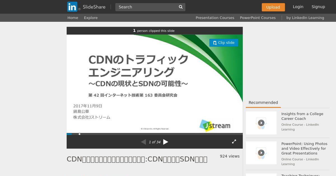
Task: Open Presentation Courses menu item
Action: (215, 18)
